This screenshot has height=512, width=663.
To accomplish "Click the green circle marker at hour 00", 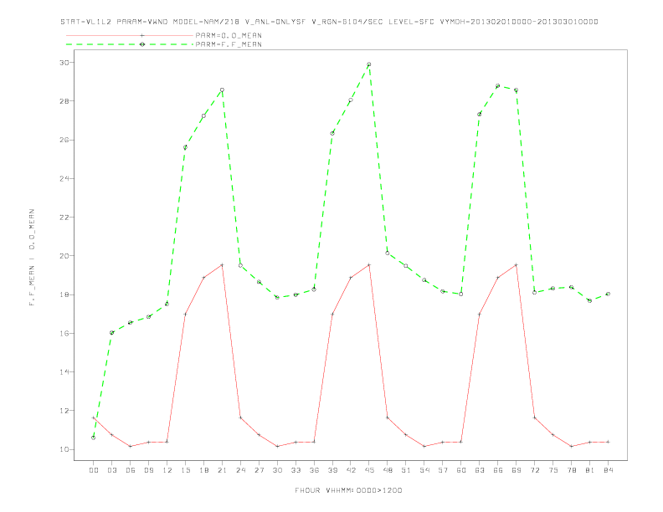I will click(94, 438).
